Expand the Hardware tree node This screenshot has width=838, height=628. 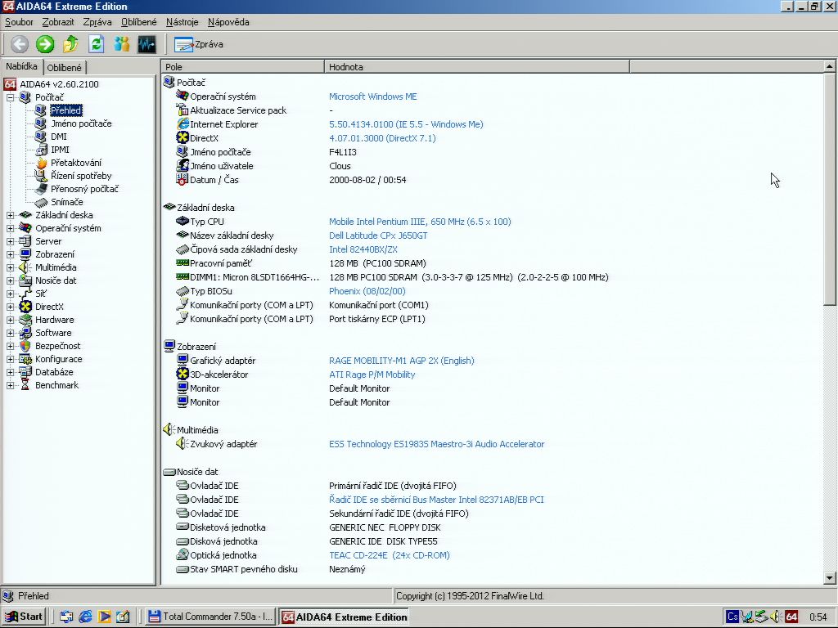coord(10,320)
